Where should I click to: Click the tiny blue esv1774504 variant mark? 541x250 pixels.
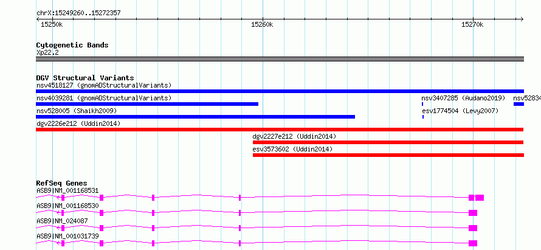pos(423,117)
